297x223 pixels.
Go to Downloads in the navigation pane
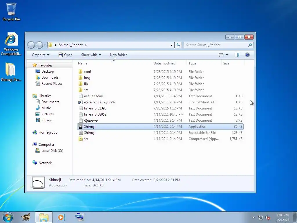tap(50, 77)
